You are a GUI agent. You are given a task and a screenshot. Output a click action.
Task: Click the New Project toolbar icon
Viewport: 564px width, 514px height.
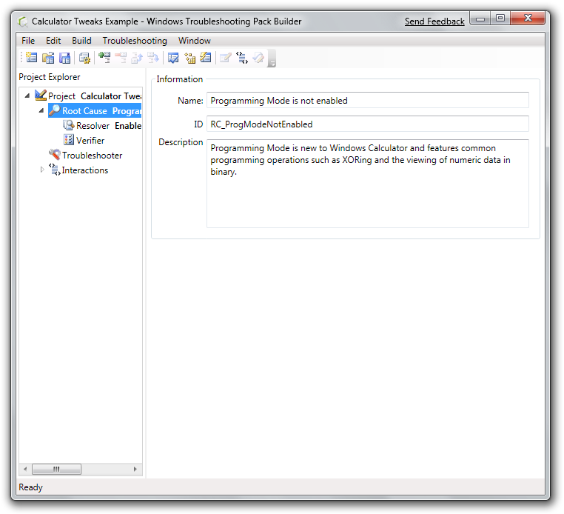32,58
